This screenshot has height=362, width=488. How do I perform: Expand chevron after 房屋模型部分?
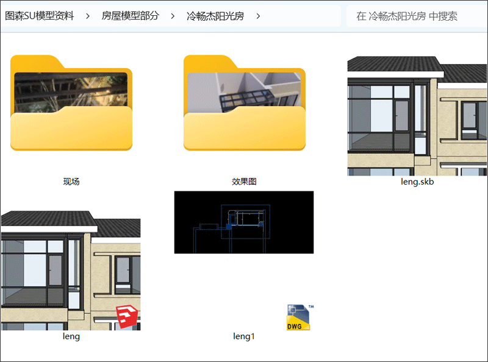coord(173,16)
